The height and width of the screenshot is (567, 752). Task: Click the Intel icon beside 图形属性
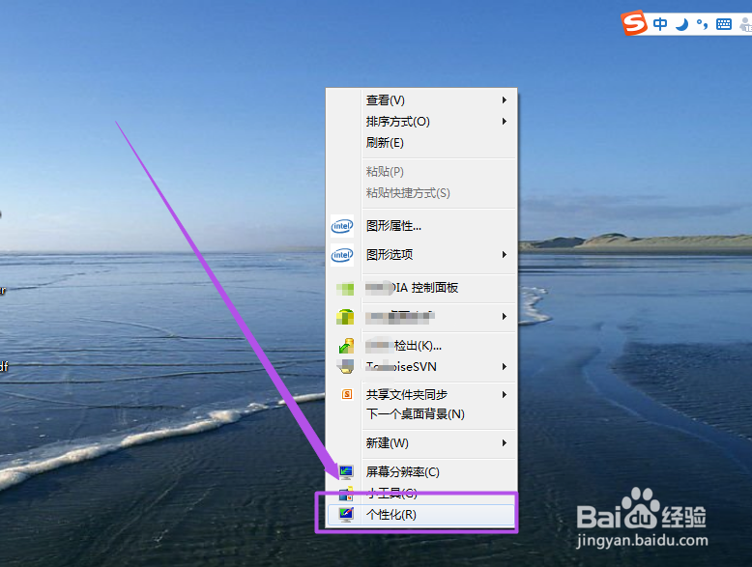pos(342,226)
